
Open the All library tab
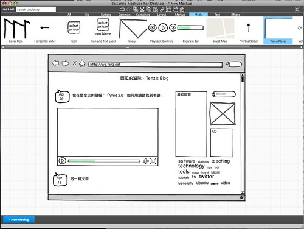(69, 15)
